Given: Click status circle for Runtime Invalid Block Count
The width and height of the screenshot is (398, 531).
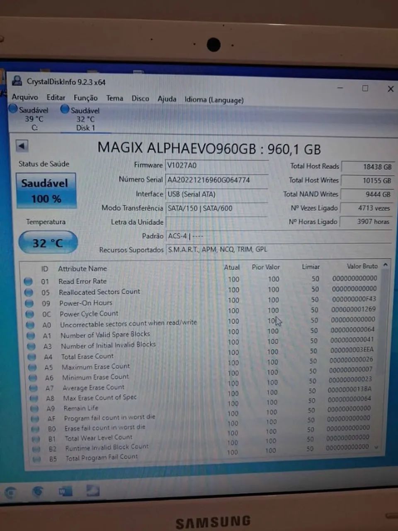Looking at the screenshot, I should 36,449.
